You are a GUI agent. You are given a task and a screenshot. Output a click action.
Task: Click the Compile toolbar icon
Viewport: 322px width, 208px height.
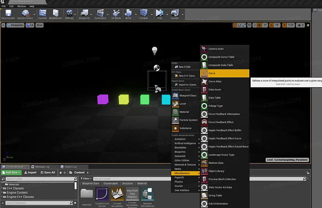click(144, 14)
